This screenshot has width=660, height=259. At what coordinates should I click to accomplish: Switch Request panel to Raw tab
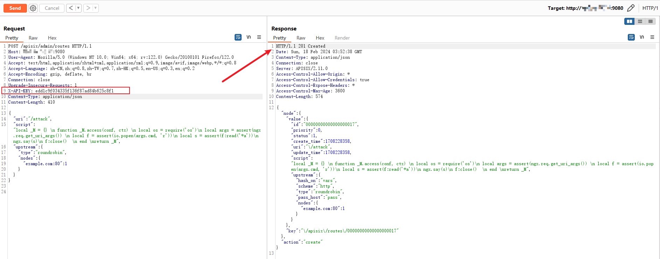(x=33, y=38)
